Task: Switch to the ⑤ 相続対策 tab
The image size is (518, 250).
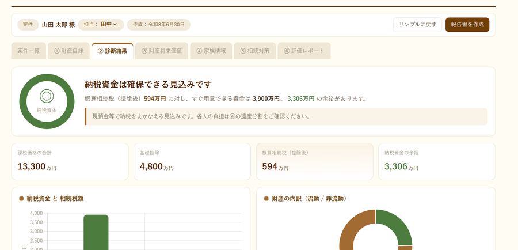Action: click(255, 51)
